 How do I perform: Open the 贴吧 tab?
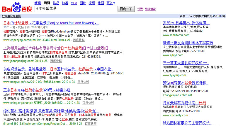56,3
